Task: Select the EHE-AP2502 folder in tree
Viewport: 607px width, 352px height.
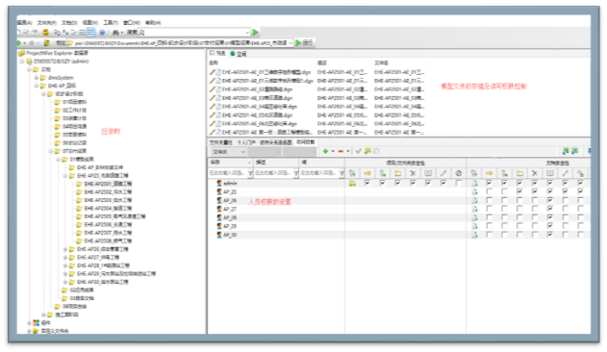Action: 108,192
